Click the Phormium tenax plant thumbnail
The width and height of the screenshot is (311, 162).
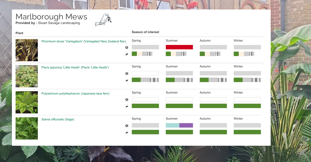pos(27,50)
